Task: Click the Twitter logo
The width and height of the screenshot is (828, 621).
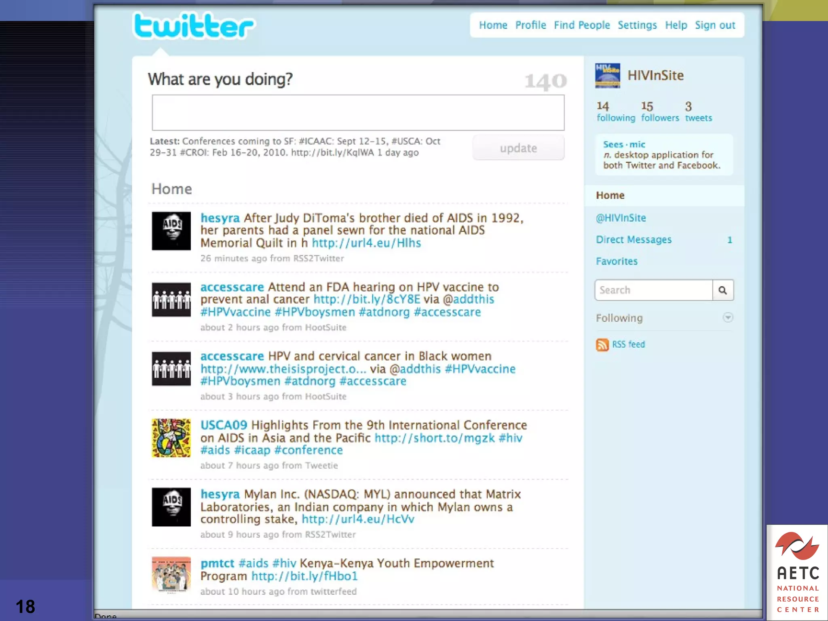Action: point(194,26)
